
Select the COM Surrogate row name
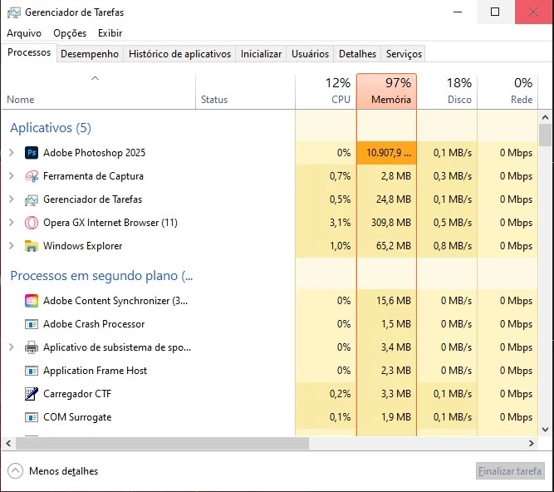tap(77, 417)
